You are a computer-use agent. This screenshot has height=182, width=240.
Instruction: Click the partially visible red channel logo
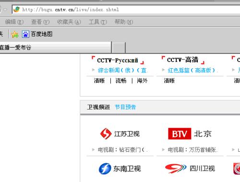237,169
